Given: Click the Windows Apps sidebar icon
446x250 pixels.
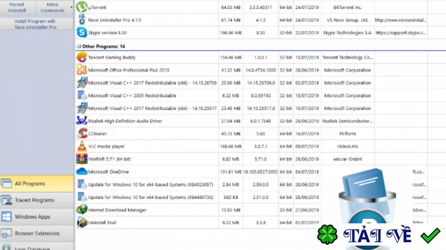Looking at the screenshot, I should pyautogui.click(x=6, y=217).
